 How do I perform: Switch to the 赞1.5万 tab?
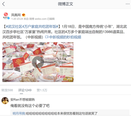[42, 90]
